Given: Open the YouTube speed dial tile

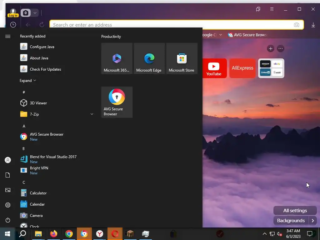Looking at the screenshot, I should (214, 68).
